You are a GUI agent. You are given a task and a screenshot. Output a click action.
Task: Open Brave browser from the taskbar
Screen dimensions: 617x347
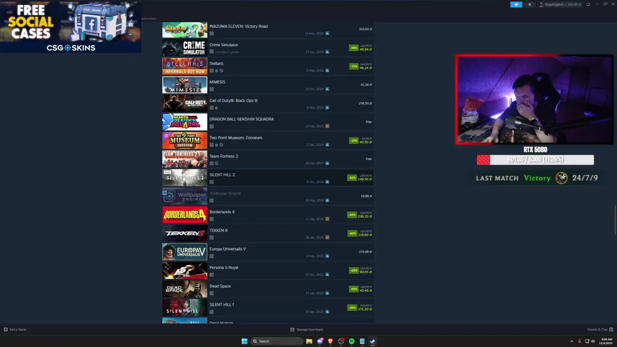330,341
